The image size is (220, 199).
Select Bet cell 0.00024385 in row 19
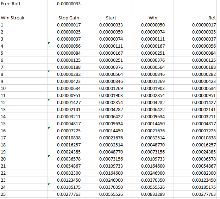[x=195, y=152]
